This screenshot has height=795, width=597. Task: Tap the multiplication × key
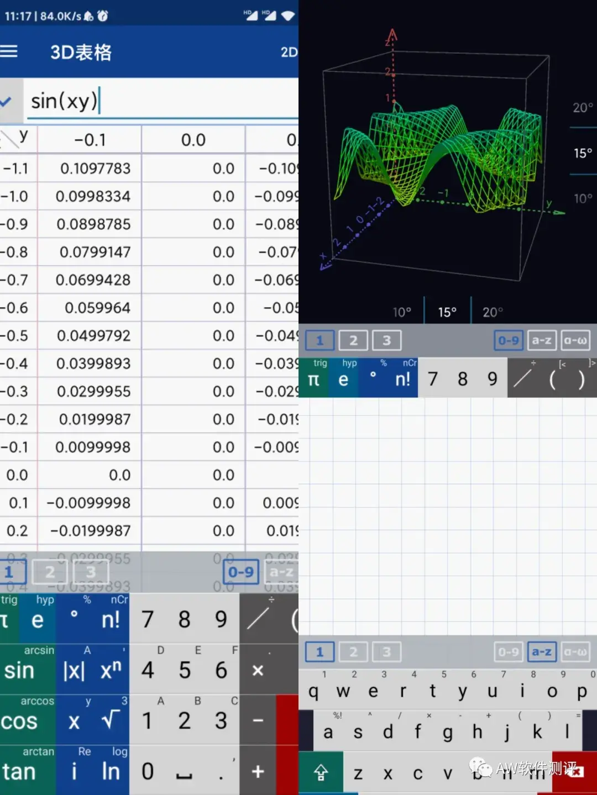pos(258,670)
